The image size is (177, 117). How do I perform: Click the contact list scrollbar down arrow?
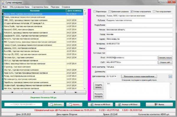[85, 89]
